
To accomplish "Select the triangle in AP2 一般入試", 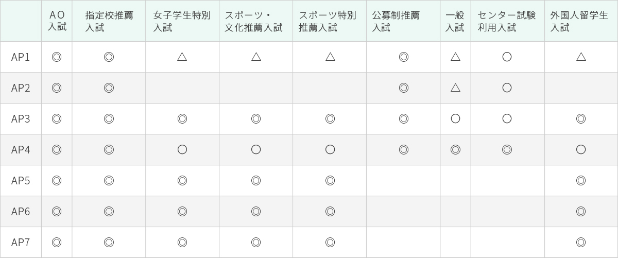I will tap(455, 88).
